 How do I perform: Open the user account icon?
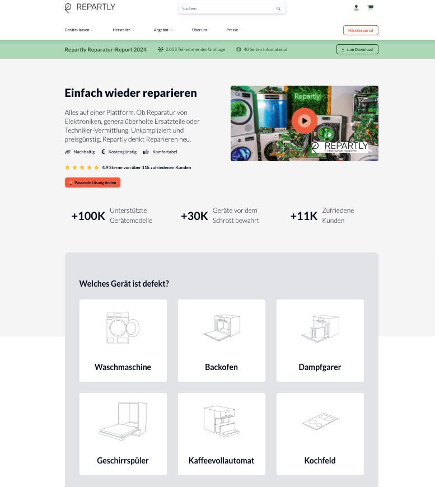[356, 8]
